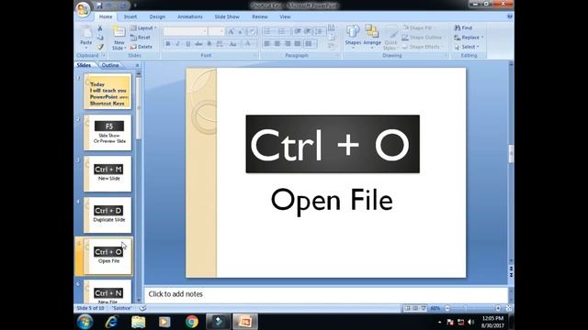Click the Find button

(x=463, y=28)
